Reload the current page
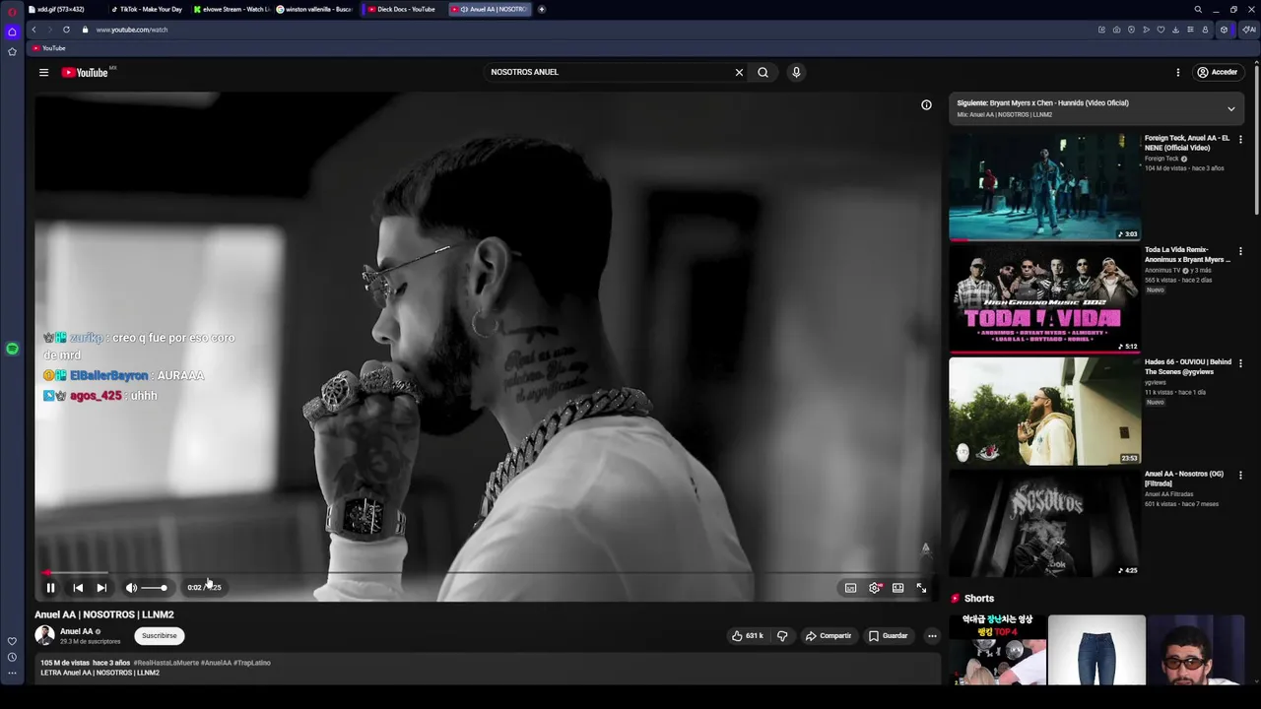This screenshot has height=709, width=1261. tap(66, 30)
